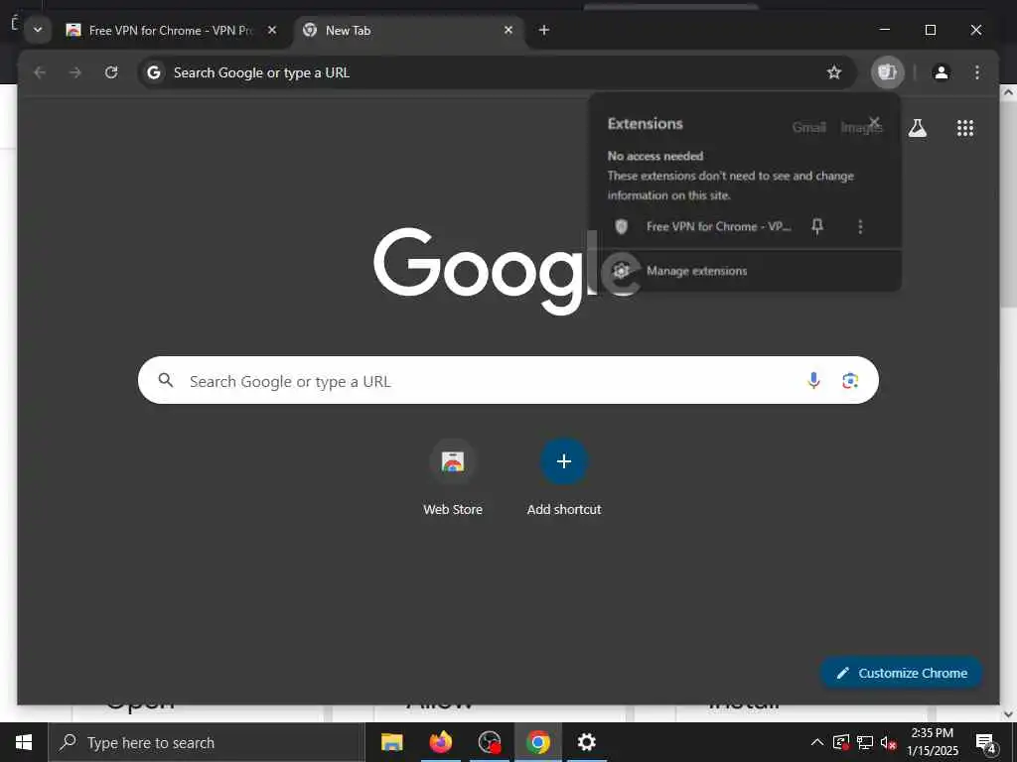Viewport: 1017px width, 762px height.
Task: Click the Google G icon in address bar
Action: 154,71
